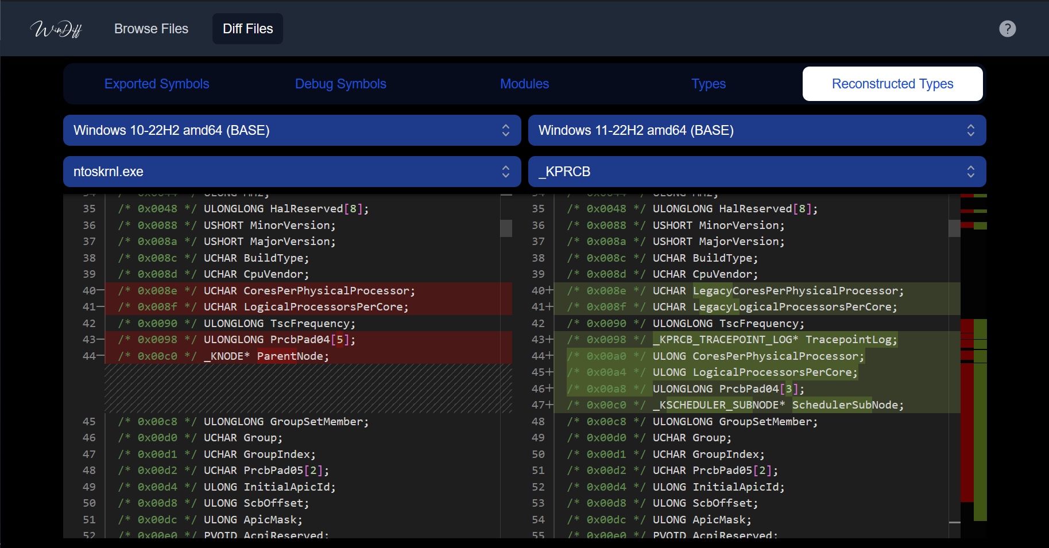Screen dimensions: 1049x548
Task: Click the left pane vertical scrollbar
Action: point(506,228)
